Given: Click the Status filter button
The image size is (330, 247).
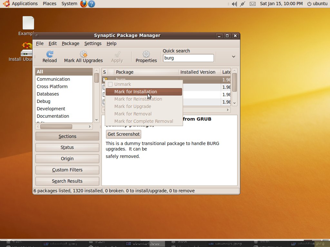Looking at the screenshot, I should (67, 147).
